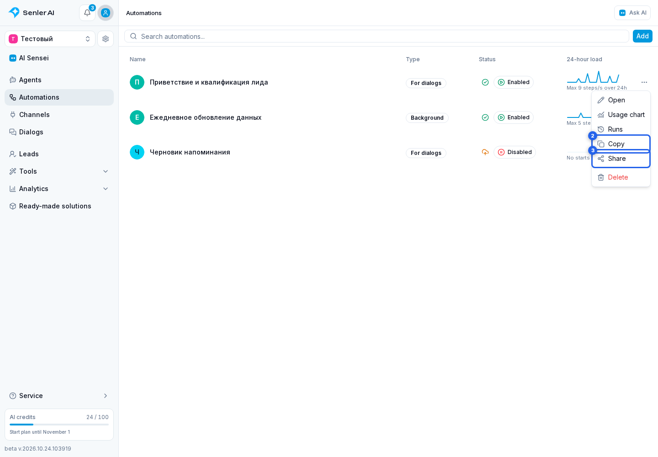This screenshot has width=658, height=457.
Task: Open the Ask AI assistant
Action: click(x=632, y=13)
